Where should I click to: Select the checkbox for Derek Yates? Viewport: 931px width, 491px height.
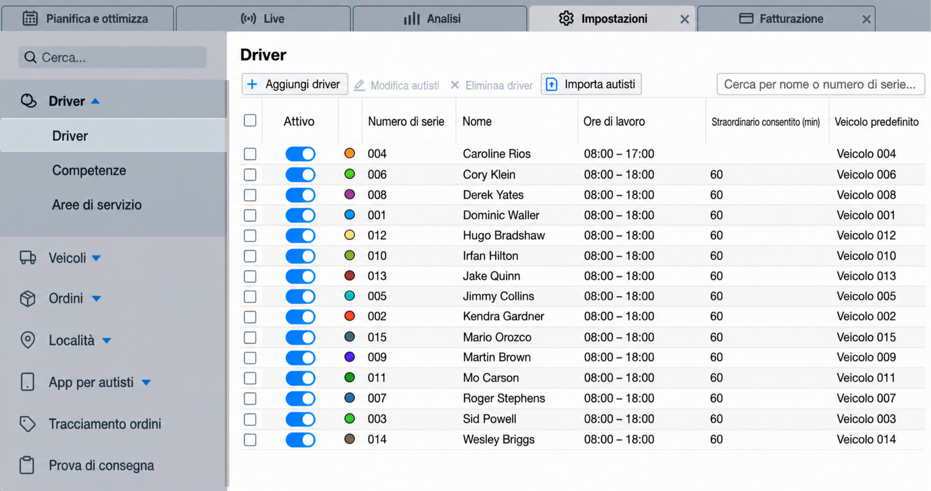click(250, 195)
